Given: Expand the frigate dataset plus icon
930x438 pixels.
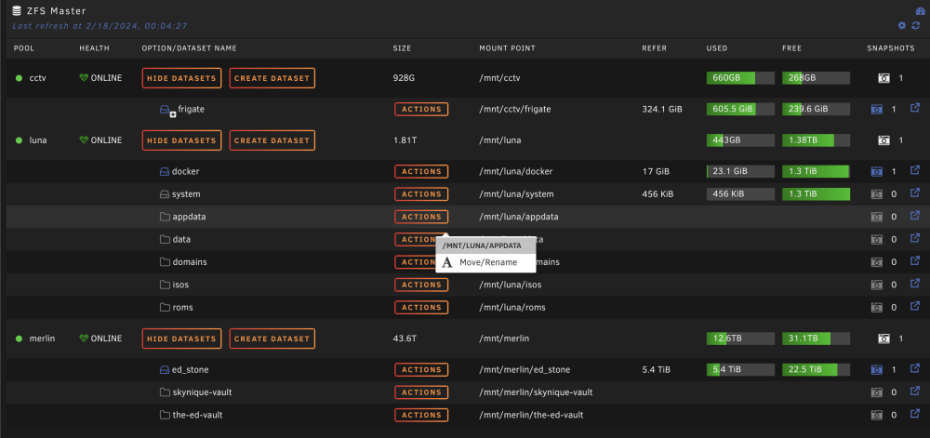Looking at the screenshot, I should [x=173, y=114].
